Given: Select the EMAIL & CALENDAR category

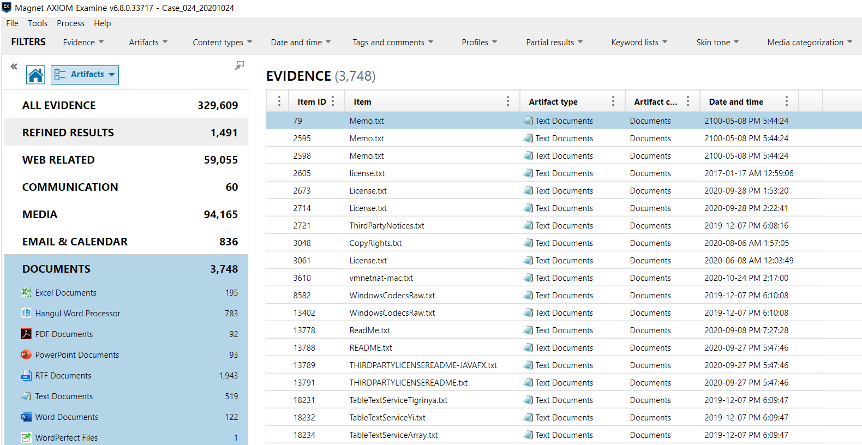Looking at the screenshot, I should click(126, 242).
